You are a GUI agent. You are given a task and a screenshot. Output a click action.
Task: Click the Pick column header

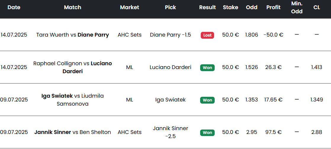click(x=170, y=7)
